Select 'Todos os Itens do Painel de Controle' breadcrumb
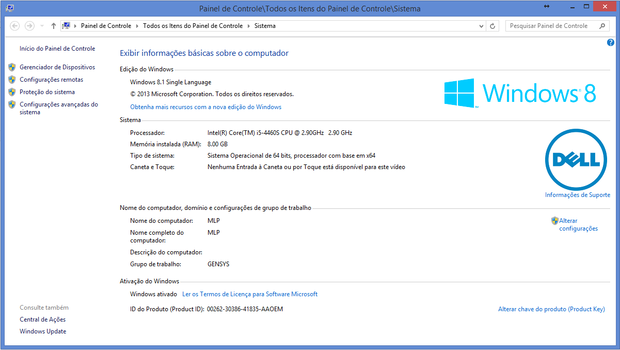Viewport: 620px width, 350px height. point(193,26)
